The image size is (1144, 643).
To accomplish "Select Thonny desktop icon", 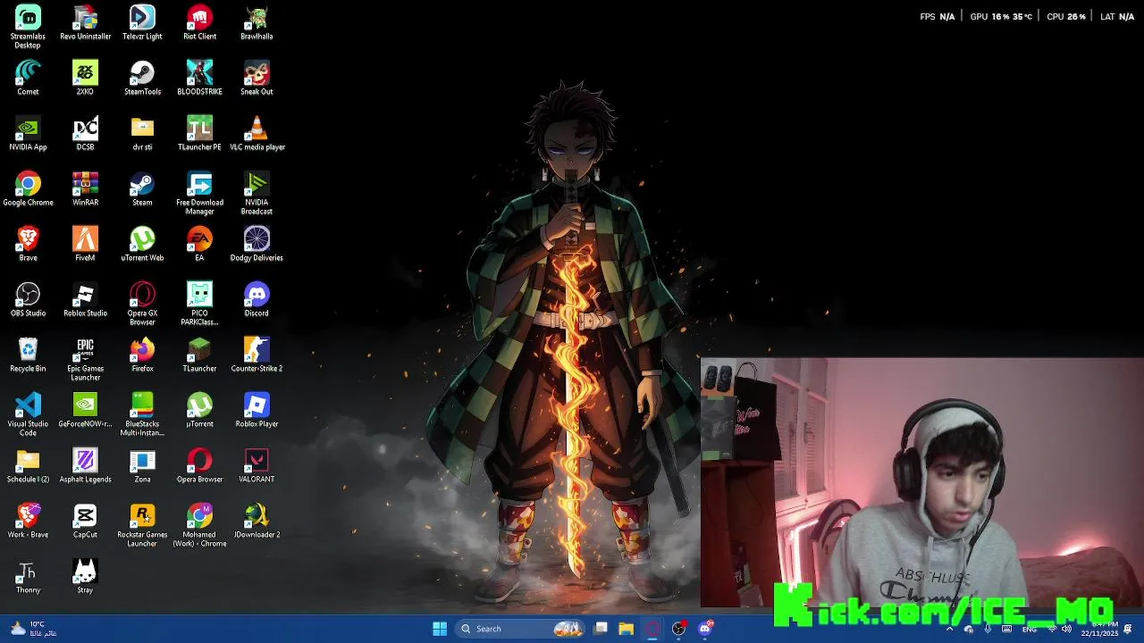I will click(x=28, y=577).
